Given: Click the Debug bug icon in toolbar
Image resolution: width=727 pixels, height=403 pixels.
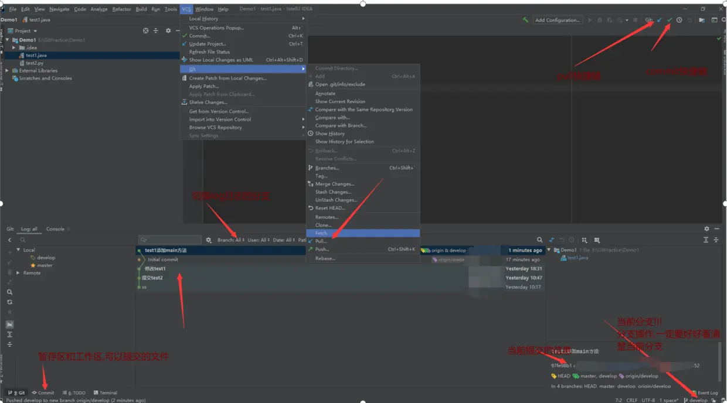Looking at the screenshot, I should [600, 20].
